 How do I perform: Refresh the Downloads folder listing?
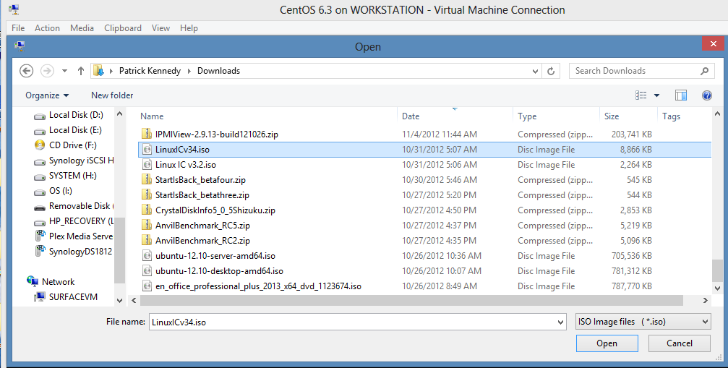(x=552, y=71)
